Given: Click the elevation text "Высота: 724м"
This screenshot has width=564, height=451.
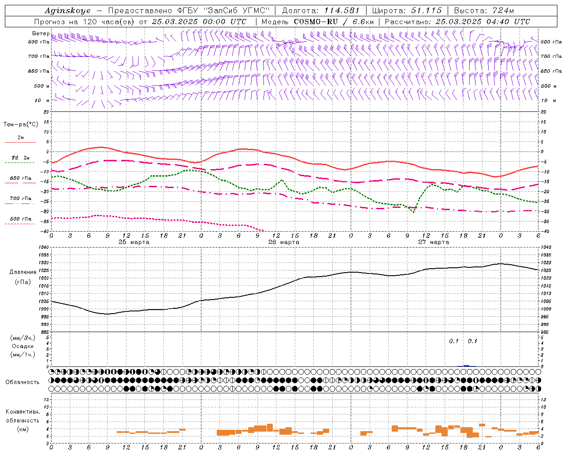Looking at the screenshot, I should tap(484, 11).
